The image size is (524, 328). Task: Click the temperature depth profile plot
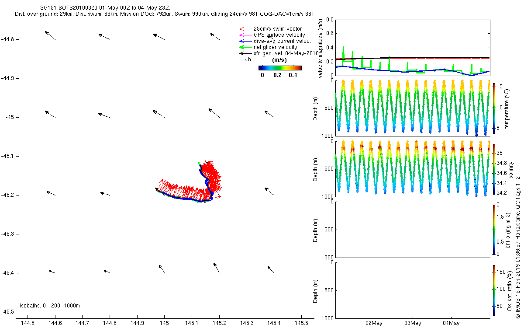click(x=412, y=108)
